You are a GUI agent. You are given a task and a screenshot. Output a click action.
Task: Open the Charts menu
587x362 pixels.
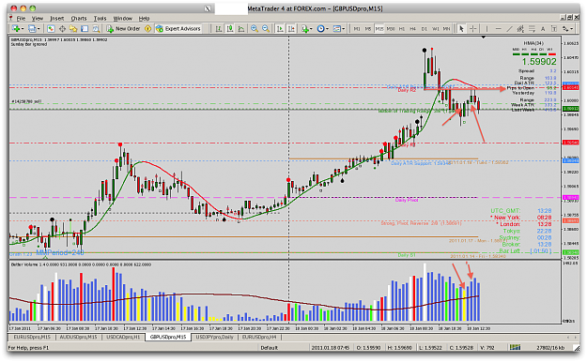coord(79,19)
